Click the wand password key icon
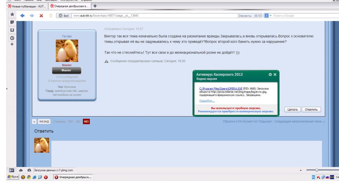Screen dimensions: 339x190 point(51,15)
